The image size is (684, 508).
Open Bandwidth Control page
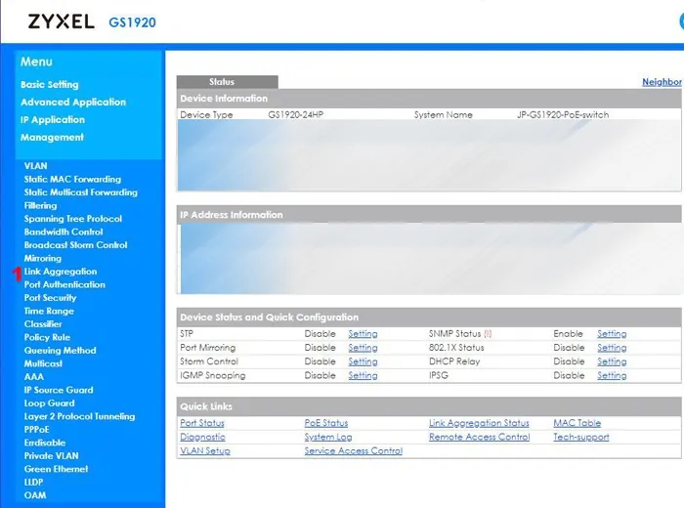point(64,232)
